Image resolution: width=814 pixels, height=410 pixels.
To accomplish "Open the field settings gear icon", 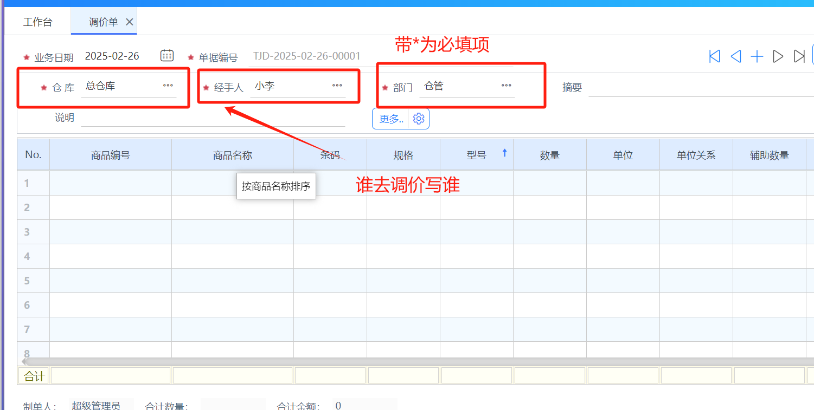I will pyautogui.click(x=419, y=119).
